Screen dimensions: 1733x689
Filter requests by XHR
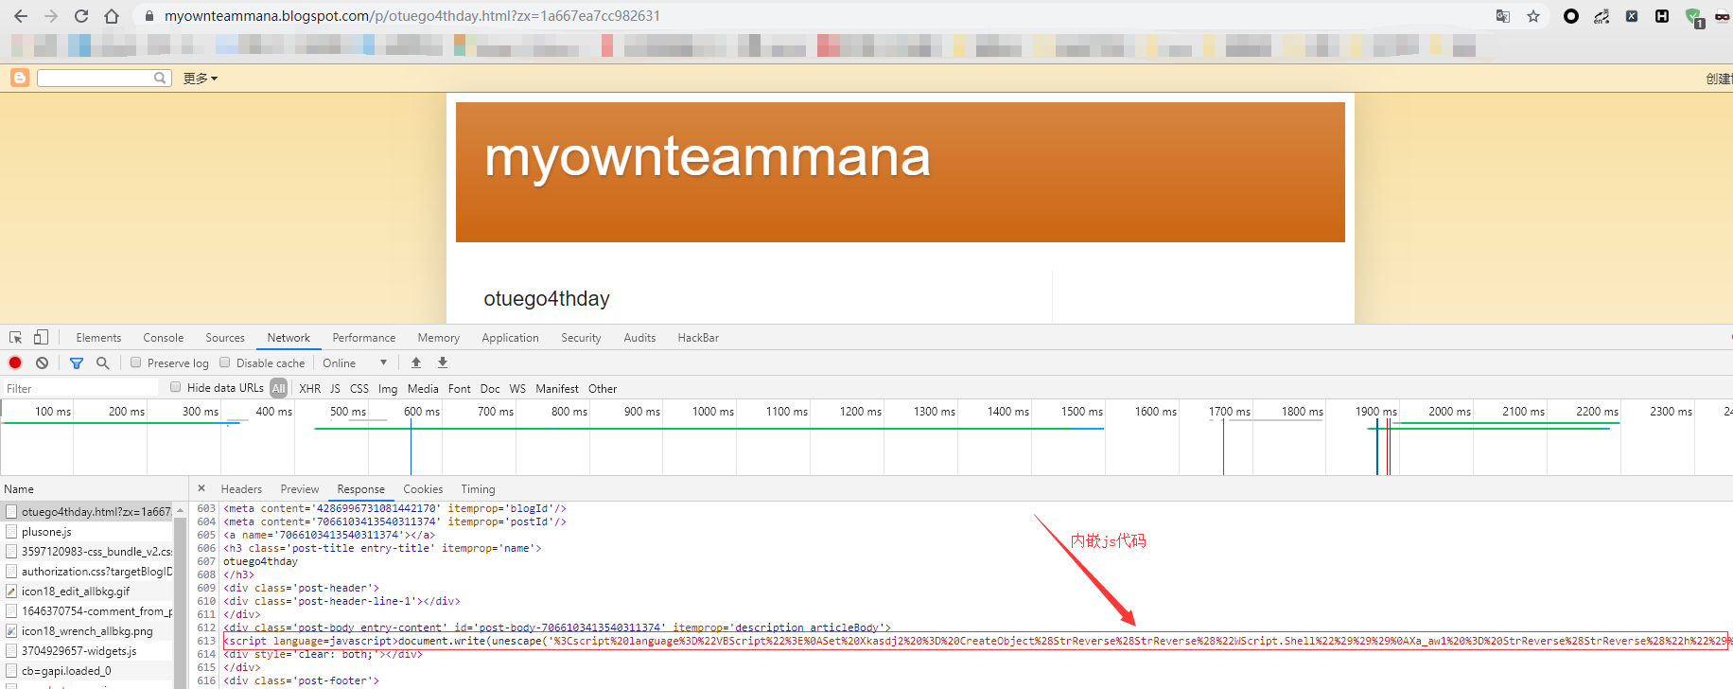point(310,388)
